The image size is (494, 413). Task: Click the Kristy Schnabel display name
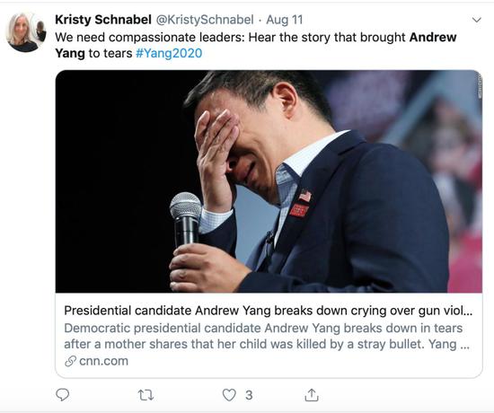point(103,20)
